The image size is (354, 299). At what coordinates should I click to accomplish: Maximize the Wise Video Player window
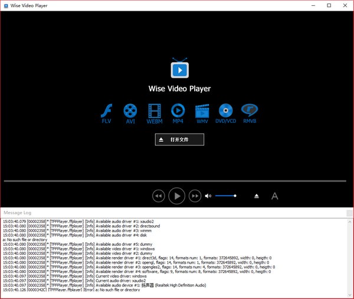(x=329, y=5)
